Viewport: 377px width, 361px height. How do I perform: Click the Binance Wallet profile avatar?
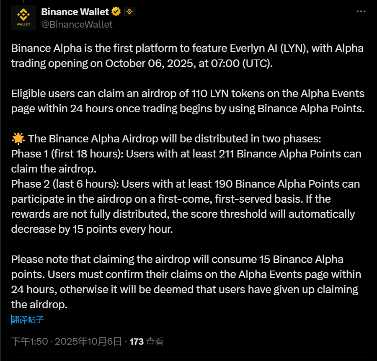23,18
